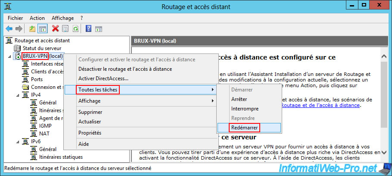The image size is (392, 176).
Task: Open the Action menu in the menu bar
Action: click(37, 18)
